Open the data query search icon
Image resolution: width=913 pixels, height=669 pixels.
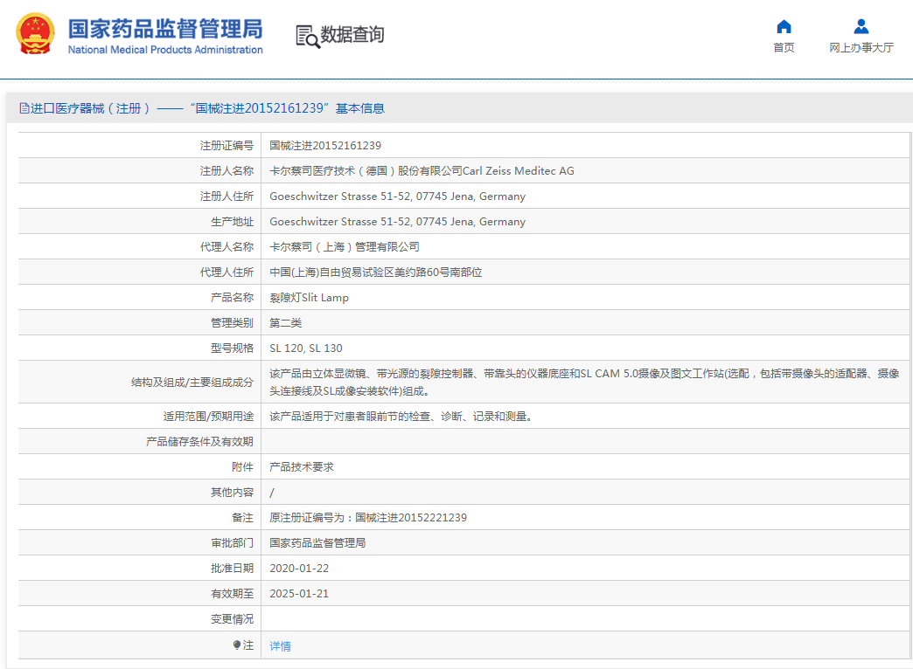point(308,36)
